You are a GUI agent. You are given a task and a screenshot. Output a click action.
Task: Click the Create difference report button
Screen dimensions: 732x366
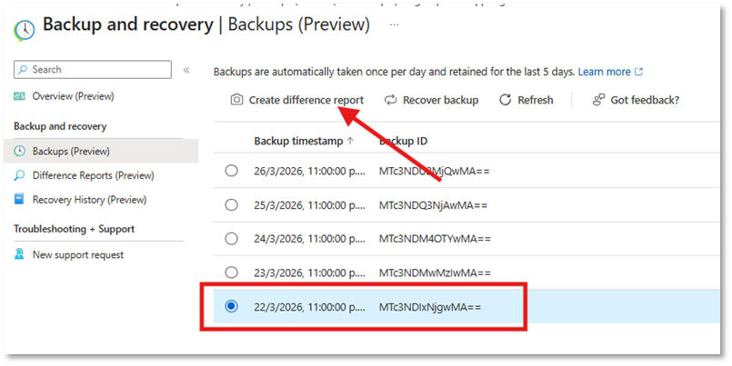pyautogui.click(x=306, y=100)
